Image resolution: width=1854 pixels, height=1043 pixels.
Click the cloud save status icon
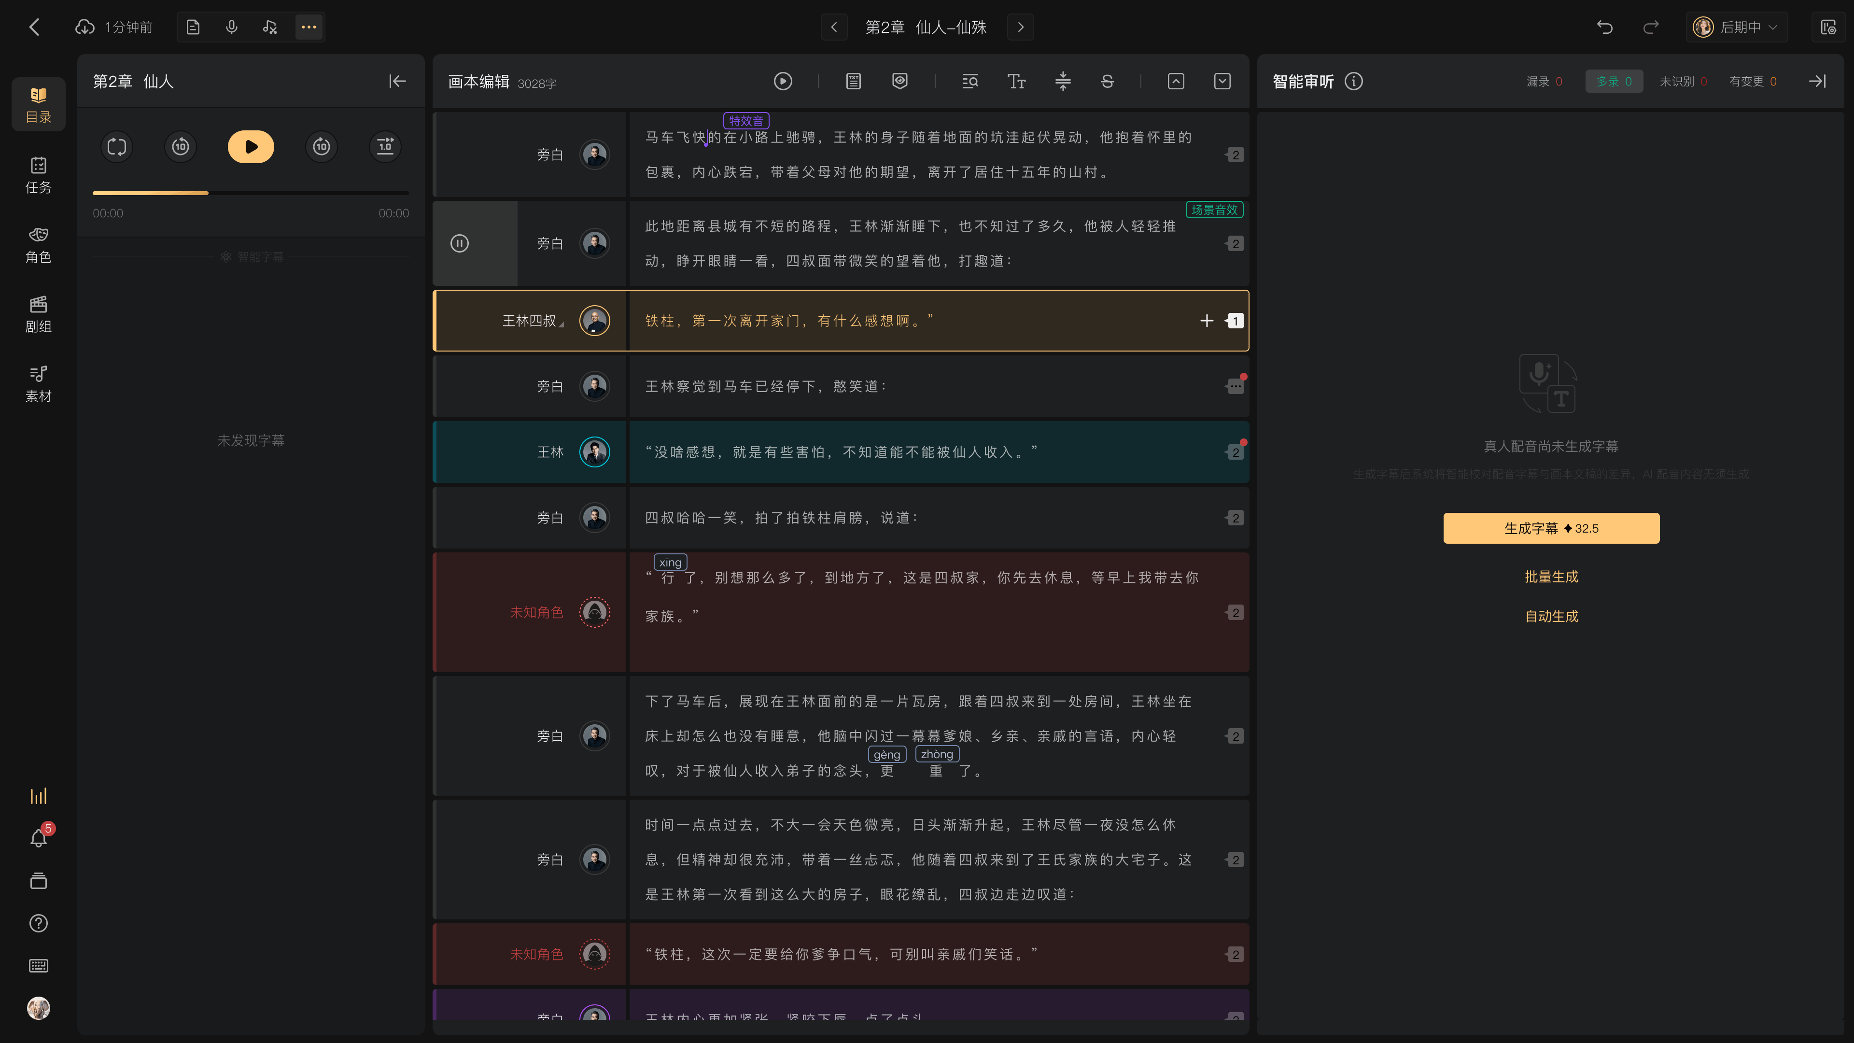[x=85, y=28]
